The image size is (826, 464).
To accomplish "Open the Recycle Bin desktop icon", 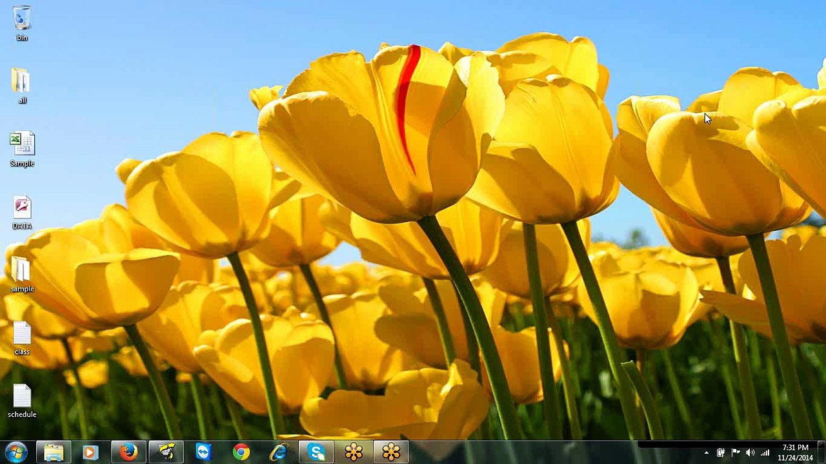I will pyautogui.click(x=22, y=23).
